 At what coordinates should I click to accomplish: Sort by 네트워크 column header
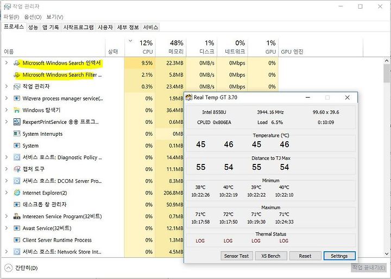[232, 47]
